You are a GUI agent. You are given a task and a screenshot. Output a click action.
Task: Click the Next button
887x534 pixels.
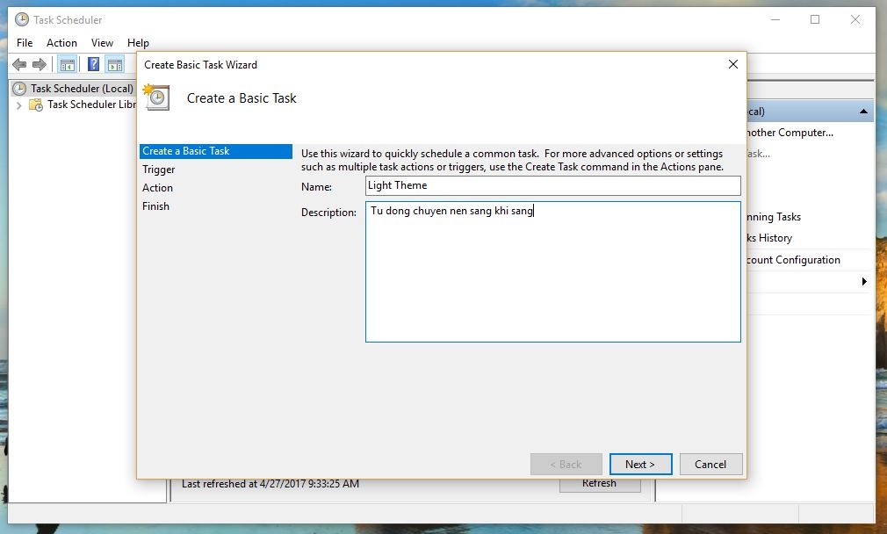pos(640,465)
